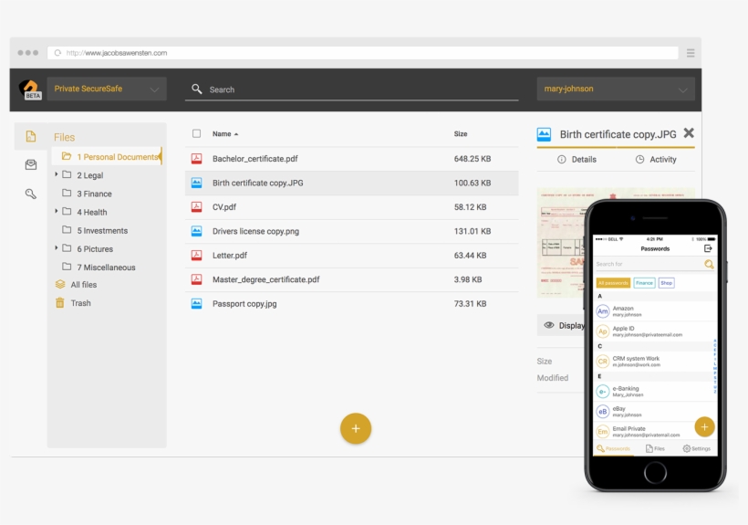This screenshot has width=748, height=525.
Task: Switch to phone Passwords bottom tab
Action: tap(614, 448)
